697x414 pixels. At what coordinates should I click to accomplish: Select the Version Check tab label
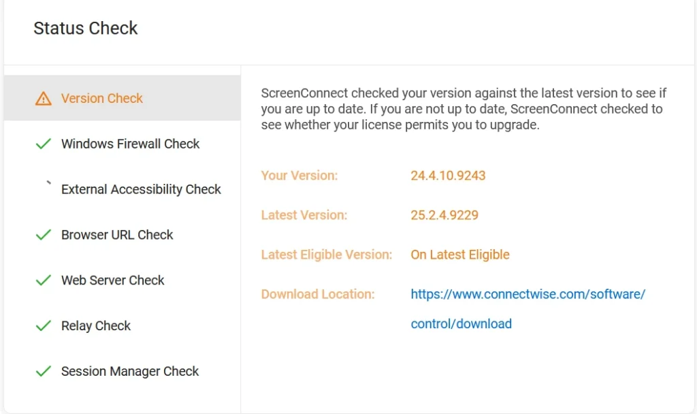(x=102, y=99)
